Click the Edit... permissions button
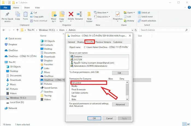The width and height of the screenshot is (191, 126). (x=120, y=73)
